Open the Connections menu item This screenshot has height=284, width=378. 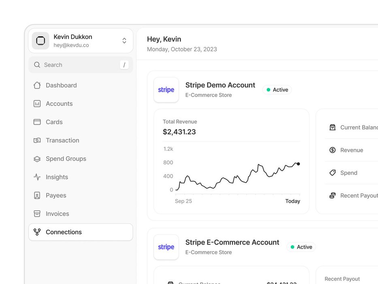coord(64,232)
